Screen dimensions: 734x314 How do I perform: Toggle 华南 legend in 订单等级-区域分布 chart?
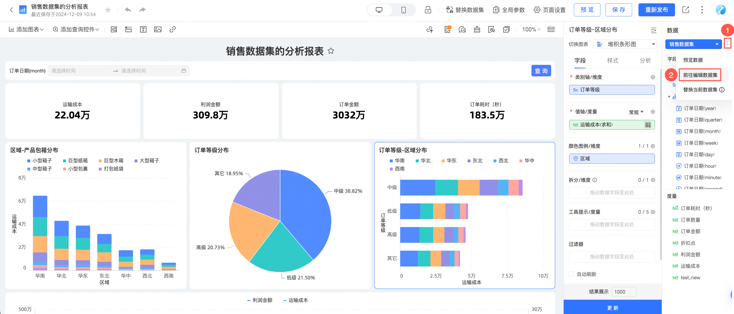click(397, 161)
